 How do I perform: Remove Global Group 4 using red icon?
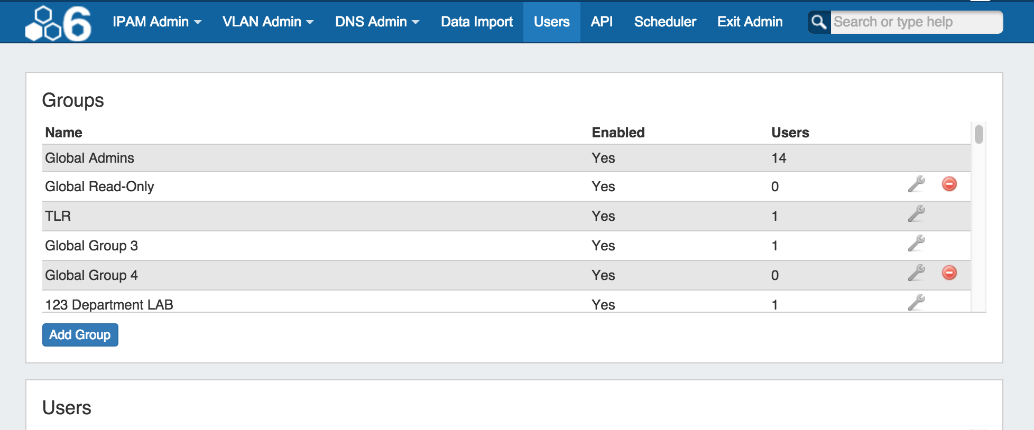coord(949,273)
